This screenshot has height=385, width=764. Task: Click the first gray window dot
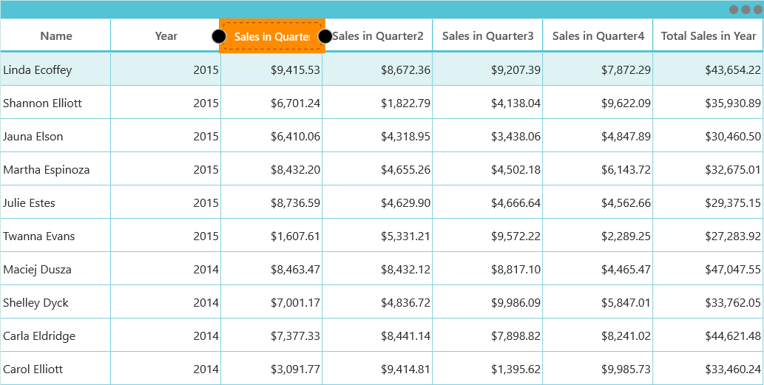tap(734, 10)
